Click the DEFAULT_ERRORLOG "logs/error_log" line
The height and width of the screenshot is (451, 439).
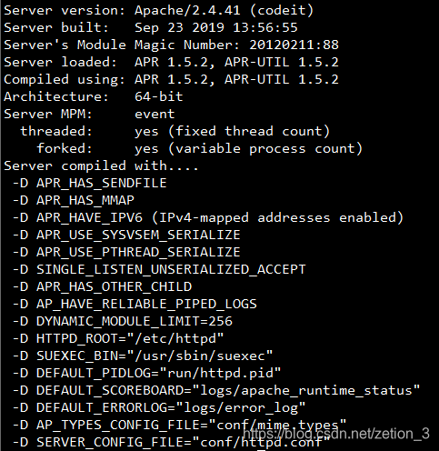pos(159,408)
